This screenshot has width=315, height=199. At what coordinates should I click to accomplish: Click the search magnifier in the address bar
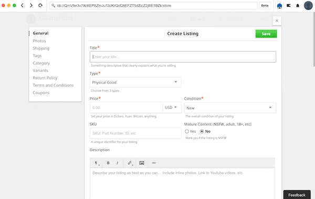click(x=53, y=5)
